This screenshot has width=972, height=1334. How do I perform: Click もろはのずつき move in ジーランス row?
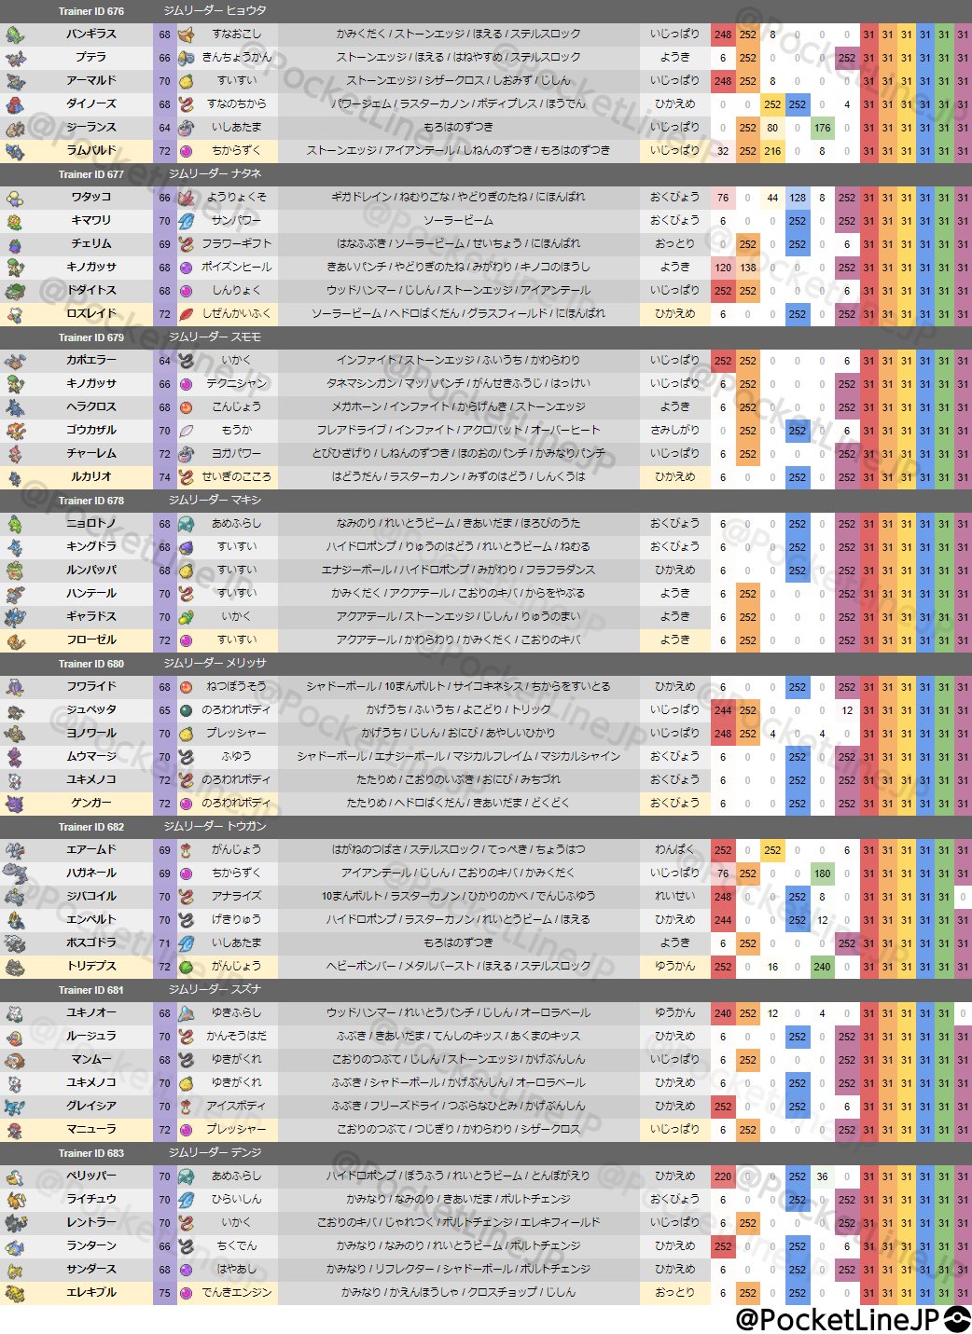pos(458,128)
